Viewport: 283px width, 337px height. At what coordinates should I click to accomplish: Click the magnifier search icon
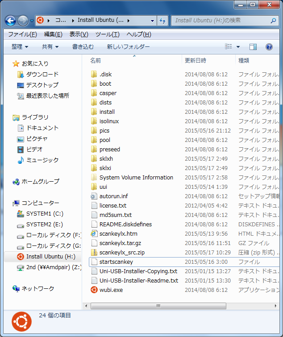[x=273, y=21]
